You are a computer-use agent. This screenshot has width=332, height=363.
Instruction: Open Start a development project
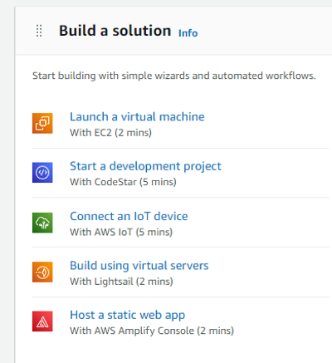coord(145,166)
